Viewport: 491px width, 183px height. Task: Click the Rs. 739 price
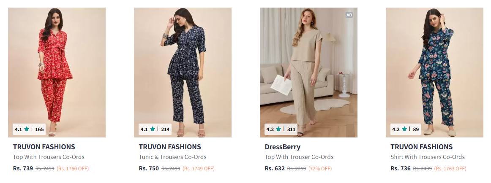23,169
